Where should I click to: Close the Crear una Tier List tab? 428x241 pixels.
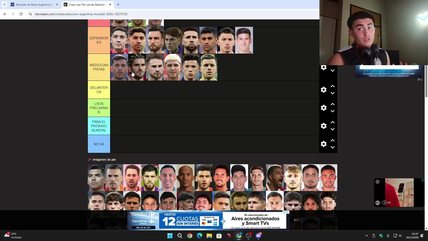(110, 5)
